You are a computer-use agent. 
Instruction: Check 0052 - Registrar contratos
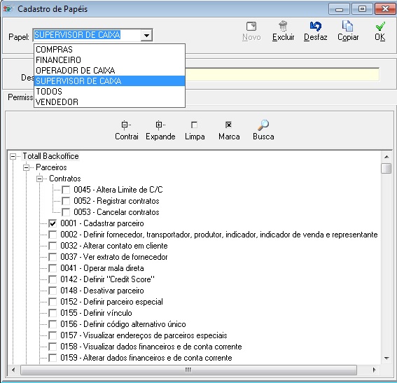click(x=66, y=201)
